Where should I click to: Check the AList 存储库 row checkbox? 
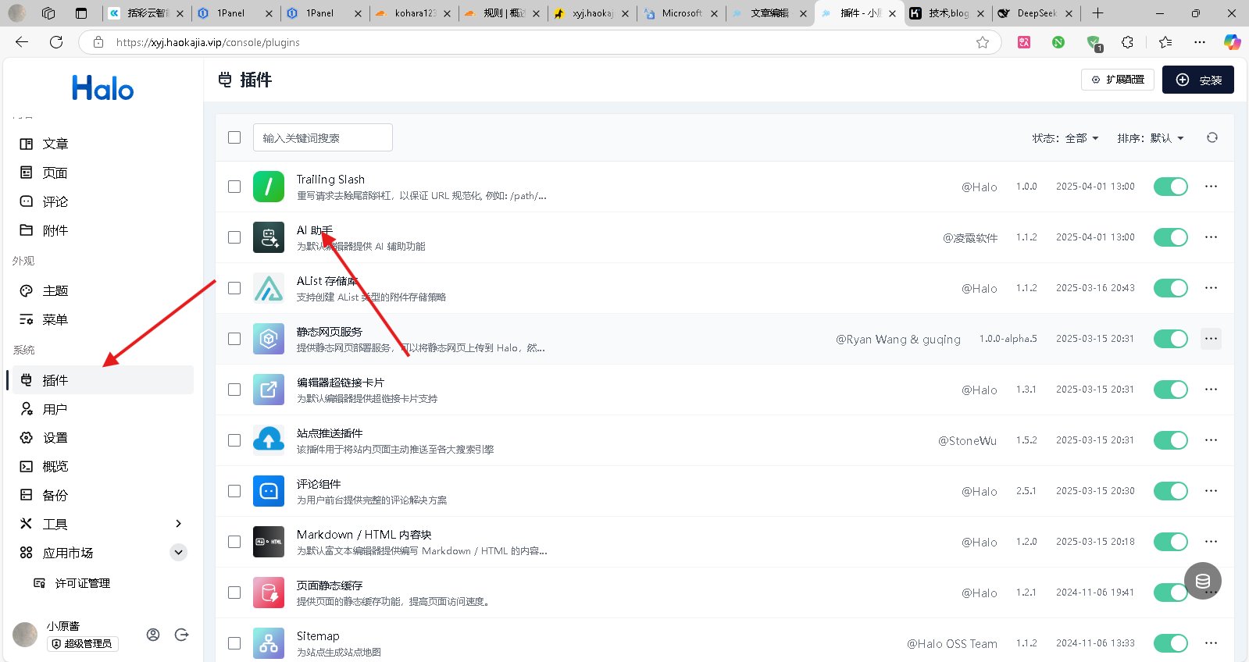pos(234,288)
